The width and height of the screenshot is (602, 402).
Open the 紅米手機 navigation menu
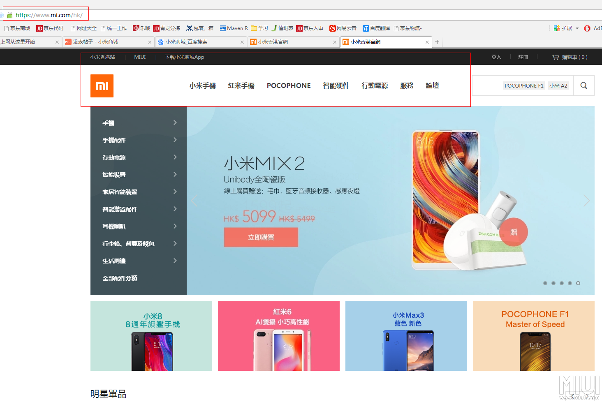241,85
